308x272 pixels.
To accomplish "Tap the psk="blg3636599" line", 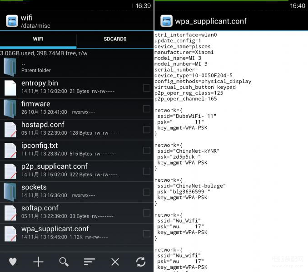I will 184,192.
